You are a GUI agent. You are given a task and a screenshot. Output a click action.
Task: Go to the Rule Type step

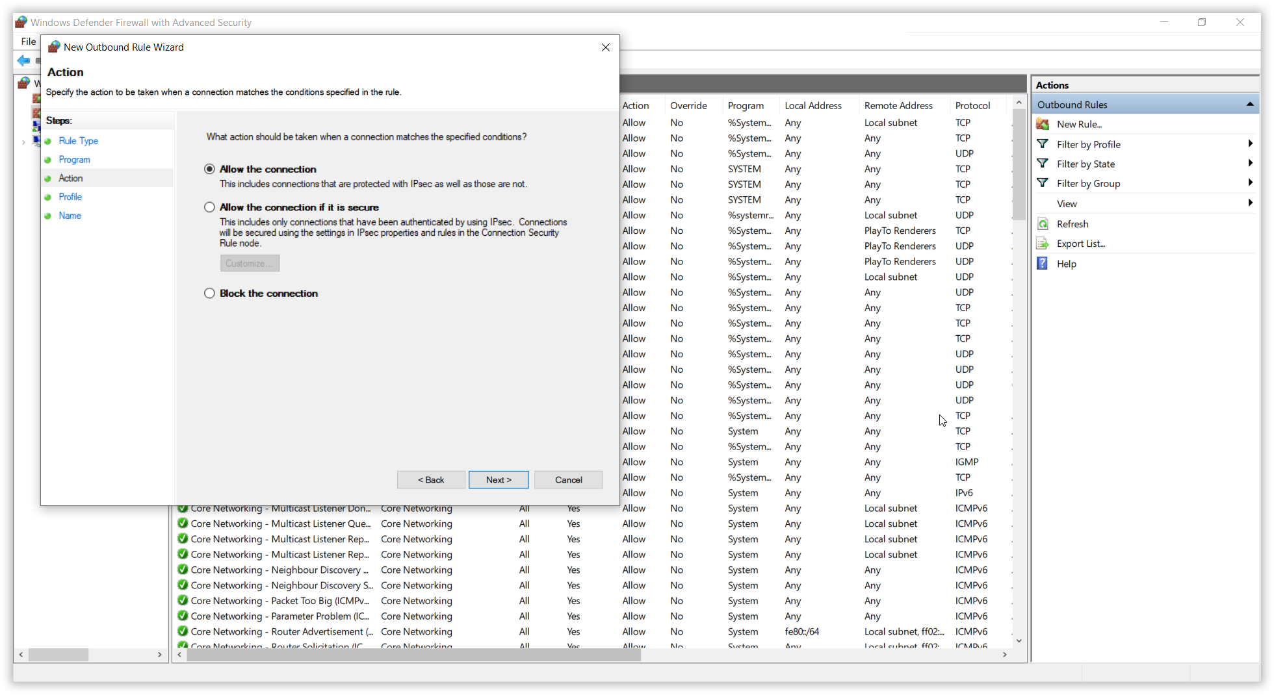click(79, 141)
